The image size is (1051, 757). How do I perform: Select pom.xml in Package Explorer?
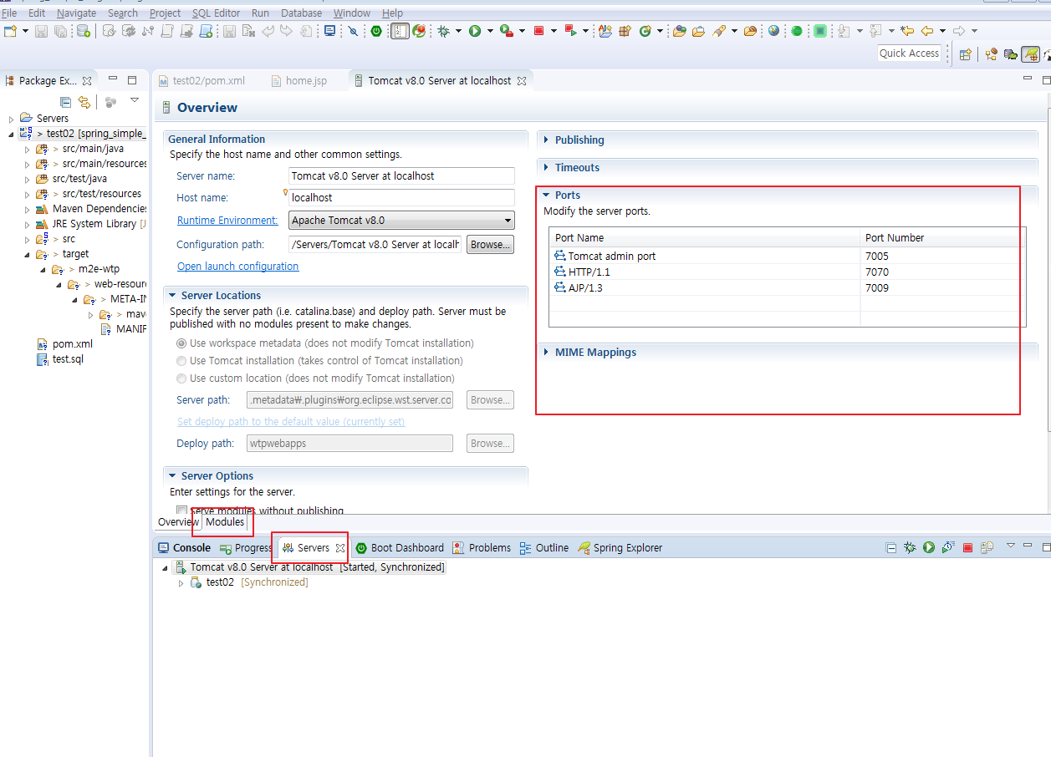[72, 344]
